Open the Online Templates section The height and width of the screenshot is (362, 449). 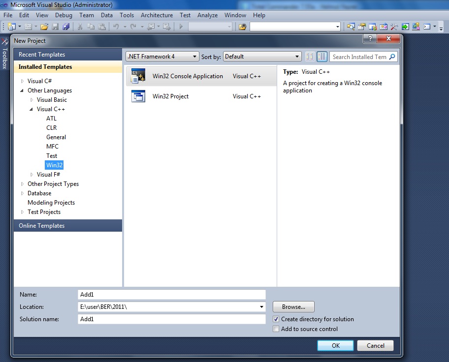coord(68,225)
